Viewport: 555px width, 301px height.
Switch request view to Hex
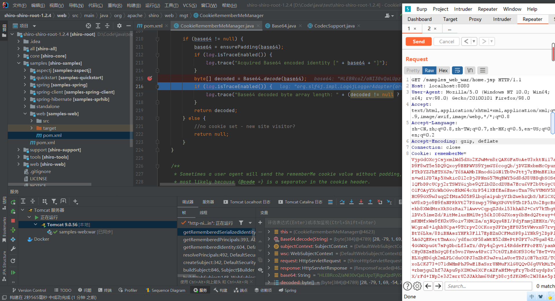(443, 70)
